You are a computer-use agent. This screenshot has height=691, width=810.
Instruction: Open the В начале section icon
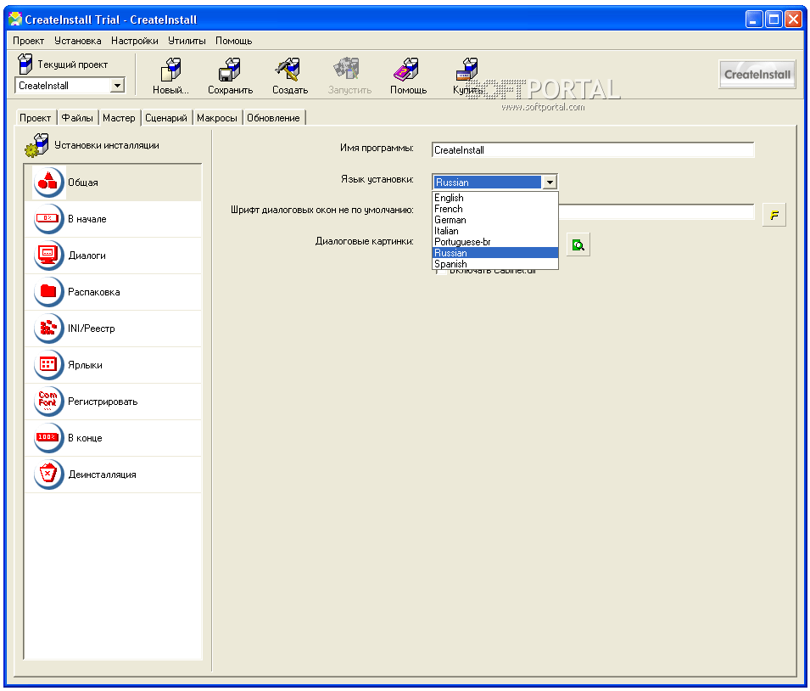pos(48,219)
